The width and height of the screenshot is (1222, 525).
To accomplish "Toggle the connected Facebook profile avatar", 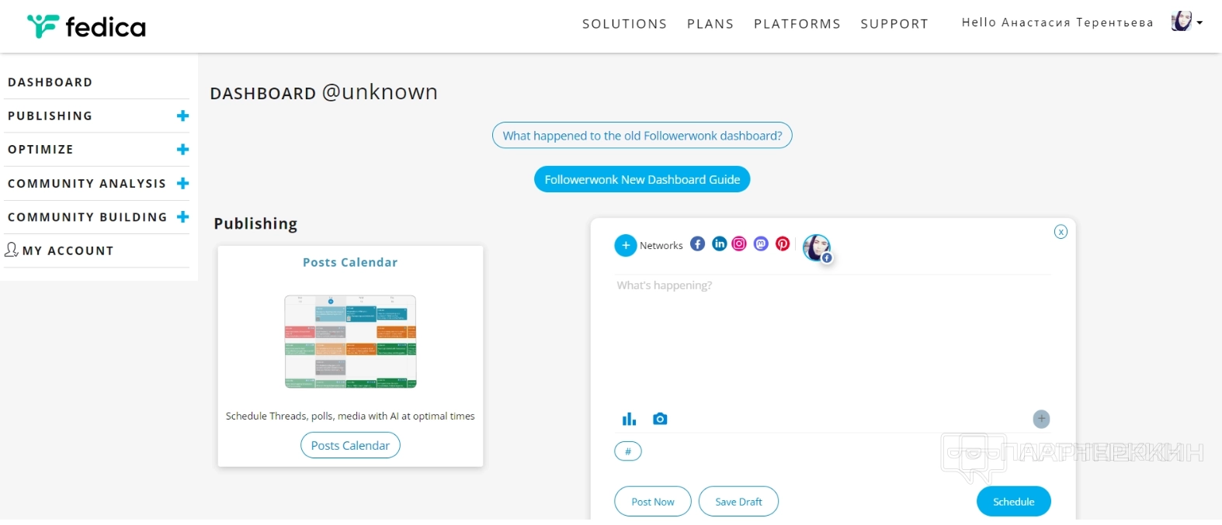I will click(817, 248).
